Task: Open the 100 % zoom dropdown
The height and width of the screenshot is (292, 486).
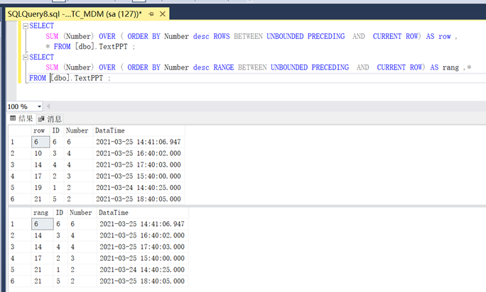Action: click(x=39, y=107)
